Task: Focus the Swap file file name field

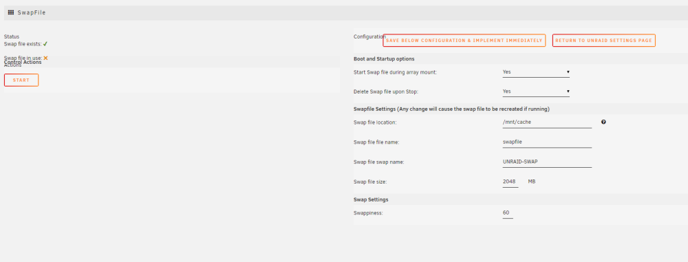Action: (x=547, y=142)
